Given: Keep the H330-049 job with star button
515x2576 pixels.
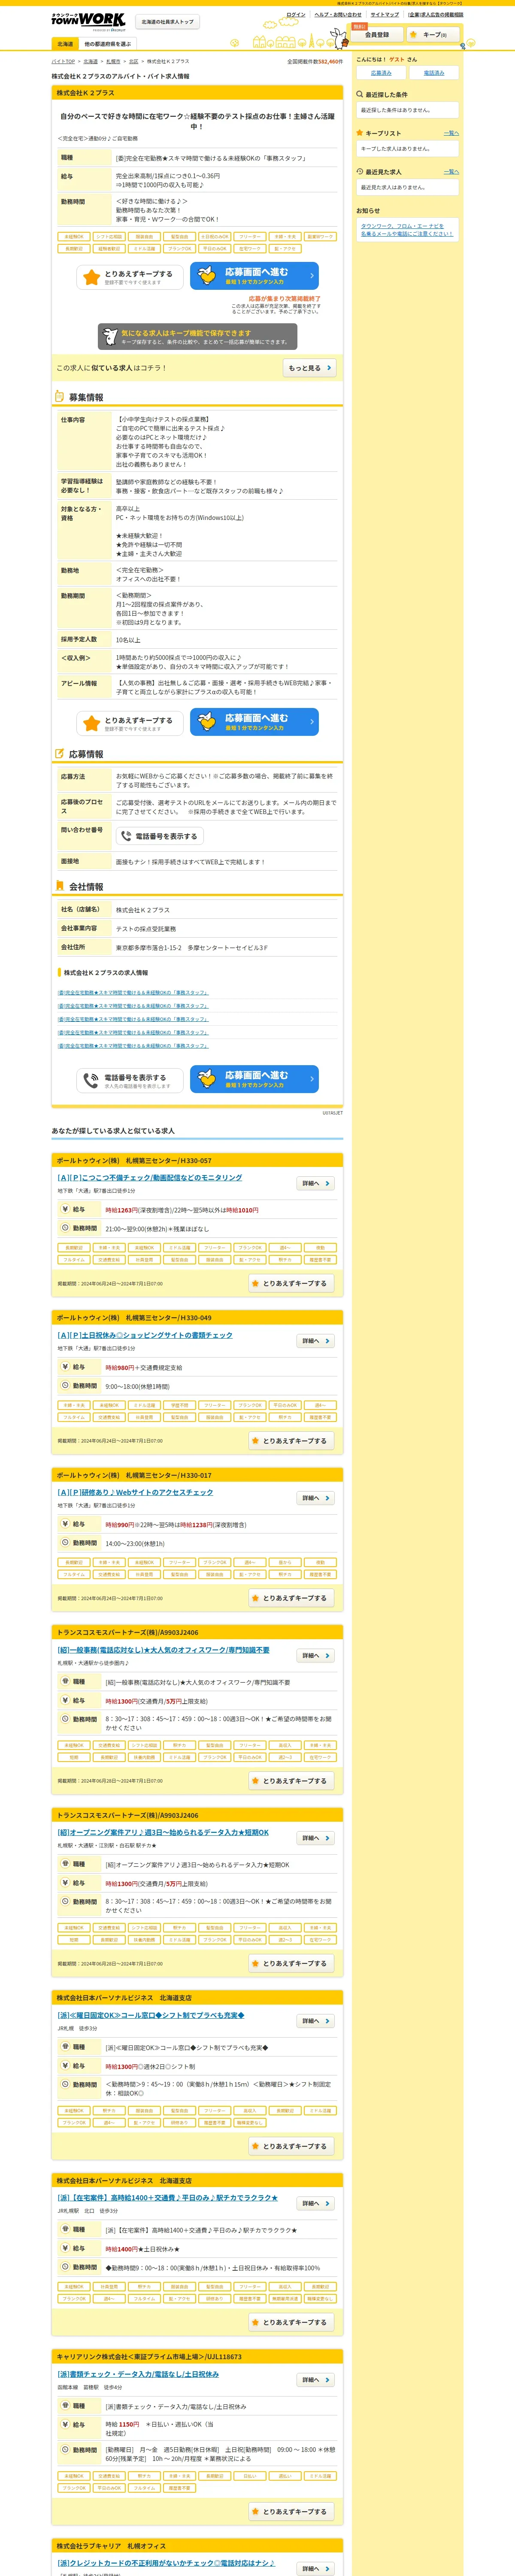Looking at the screenshot, I should 291,1441.
